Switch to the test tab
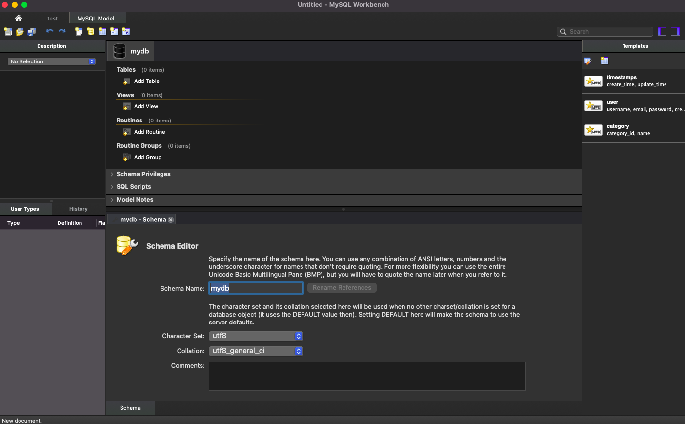This screenshot has height=424, width=685. pos(53,19)
